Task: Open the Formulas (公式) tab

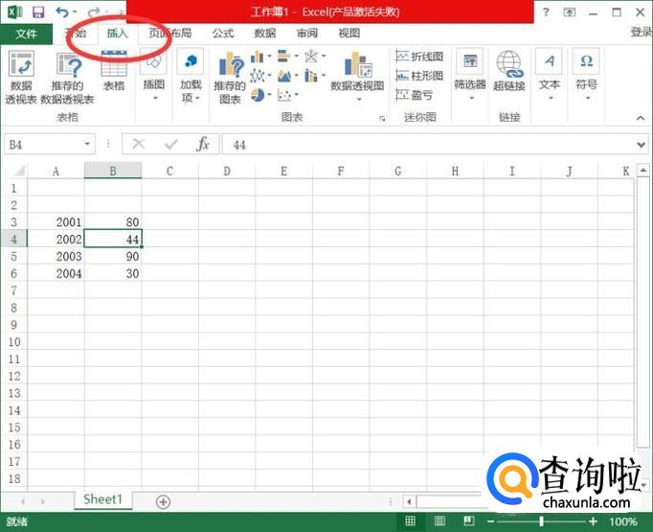Action: (222, 33)
